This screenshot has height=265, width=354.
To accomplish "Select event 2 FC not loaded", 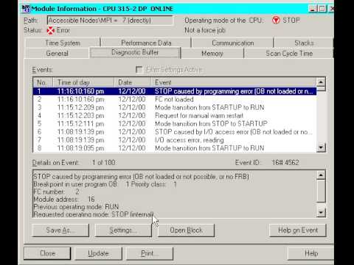I will 175,99.
